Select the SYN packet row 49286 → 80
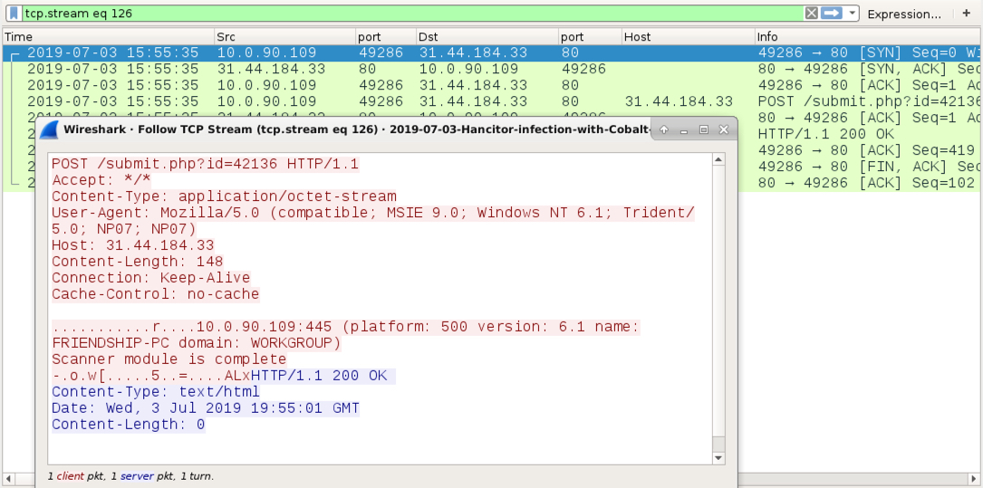 [x=491, y=53]
